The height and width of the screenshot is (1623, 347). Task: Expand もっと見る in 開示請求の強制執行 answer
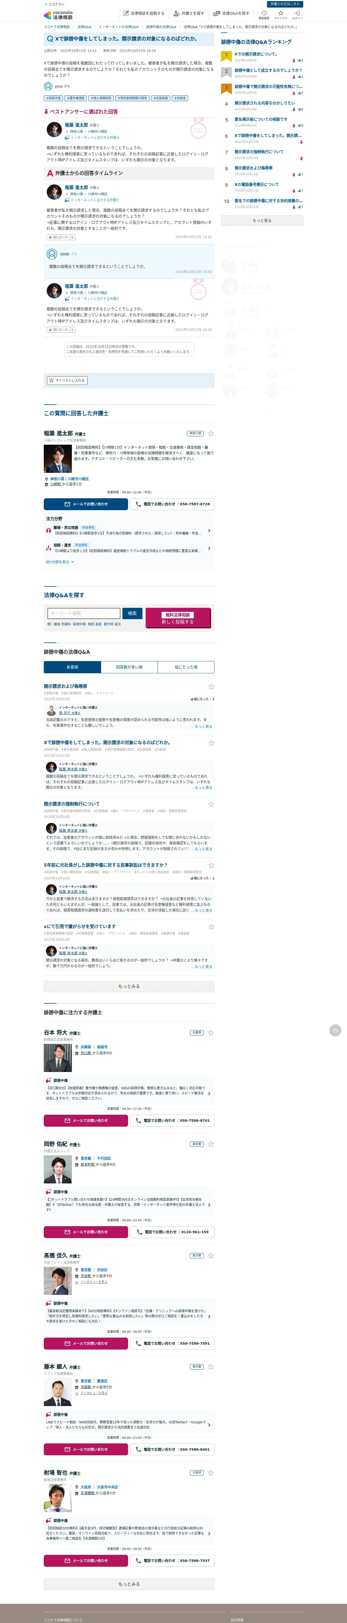(202, 849)
